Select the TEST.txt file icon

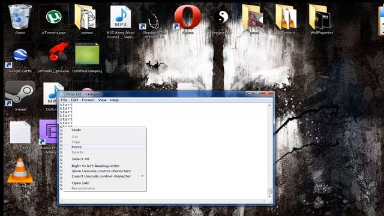[x=20, y=132]
